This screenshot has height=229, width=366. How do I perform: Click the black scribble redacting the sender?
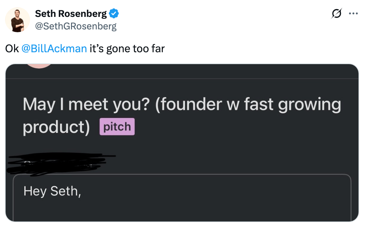(59, 163)
